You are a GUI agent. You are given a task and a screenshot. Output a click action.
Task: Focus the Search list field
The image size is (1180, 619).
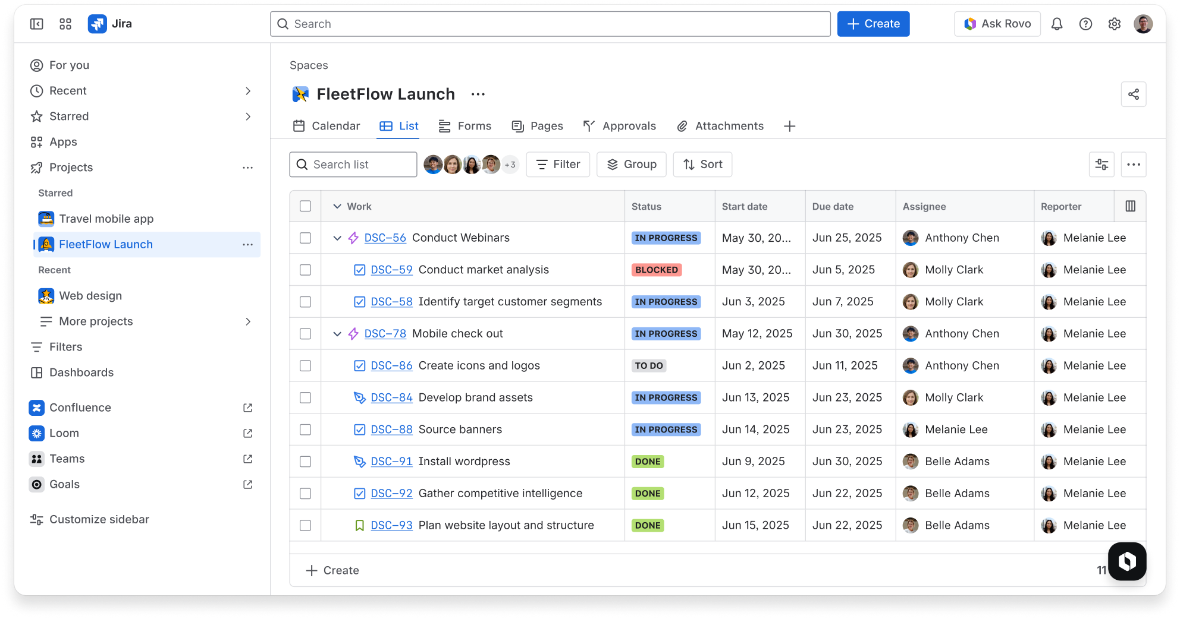click(x=353, y=165)
